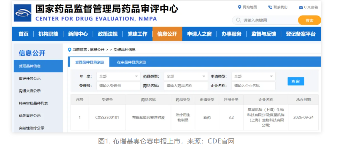Open the 新闻中心 menu item
This screenshot has height=147, width=340.
pos(78,34)
